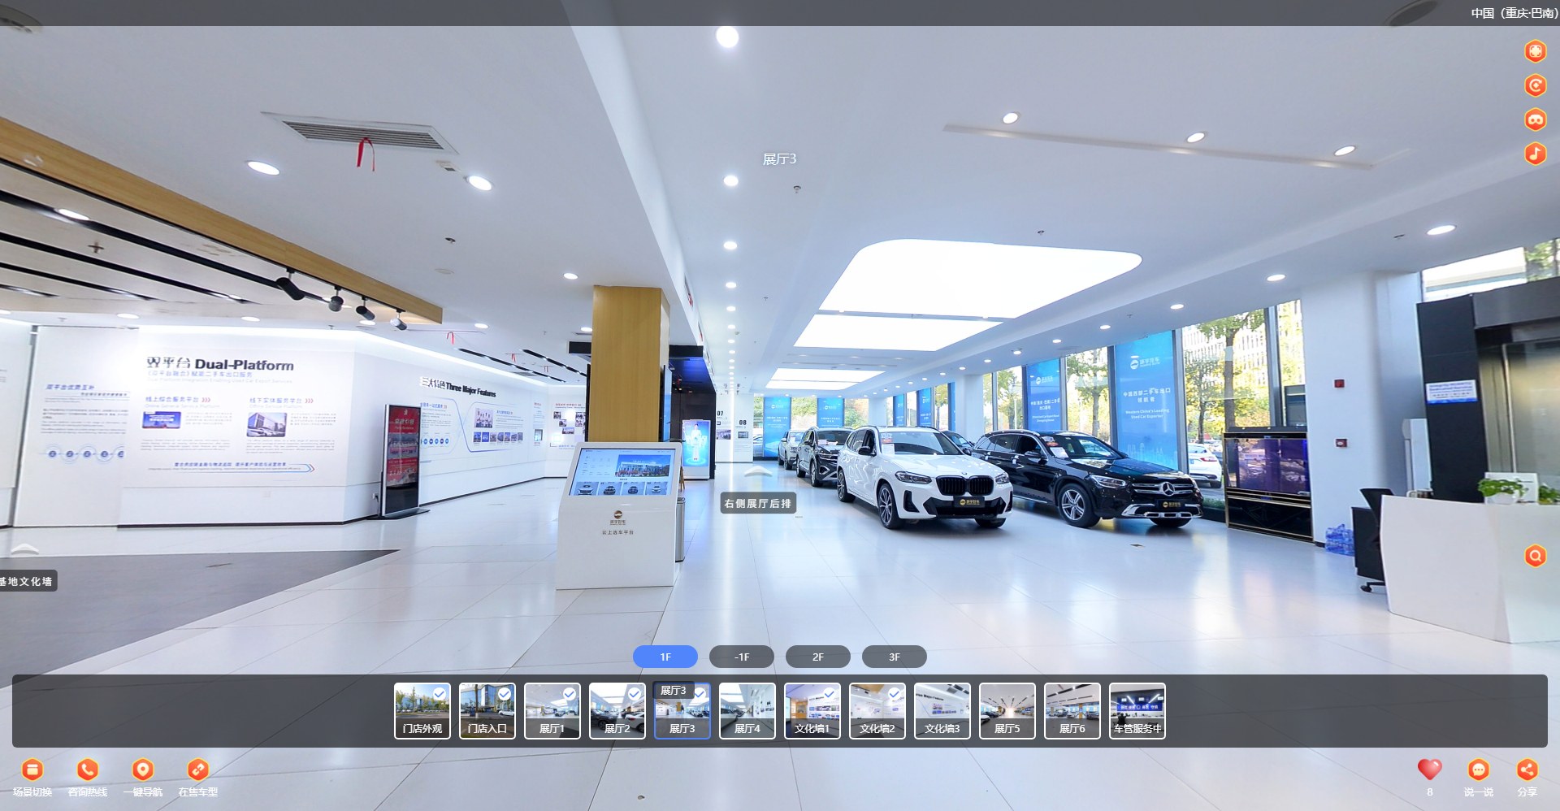
Task: Open 一键导航 location navigation icon
Action: coord(143,770)
